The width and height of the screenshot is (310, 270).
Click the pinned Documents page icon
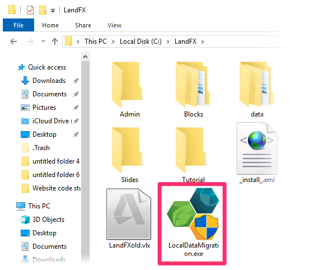(x=25, y=94)
